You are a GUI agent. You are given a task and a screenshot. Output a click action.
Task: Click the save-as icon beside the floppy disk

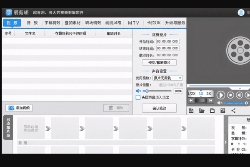pos(223,111)
